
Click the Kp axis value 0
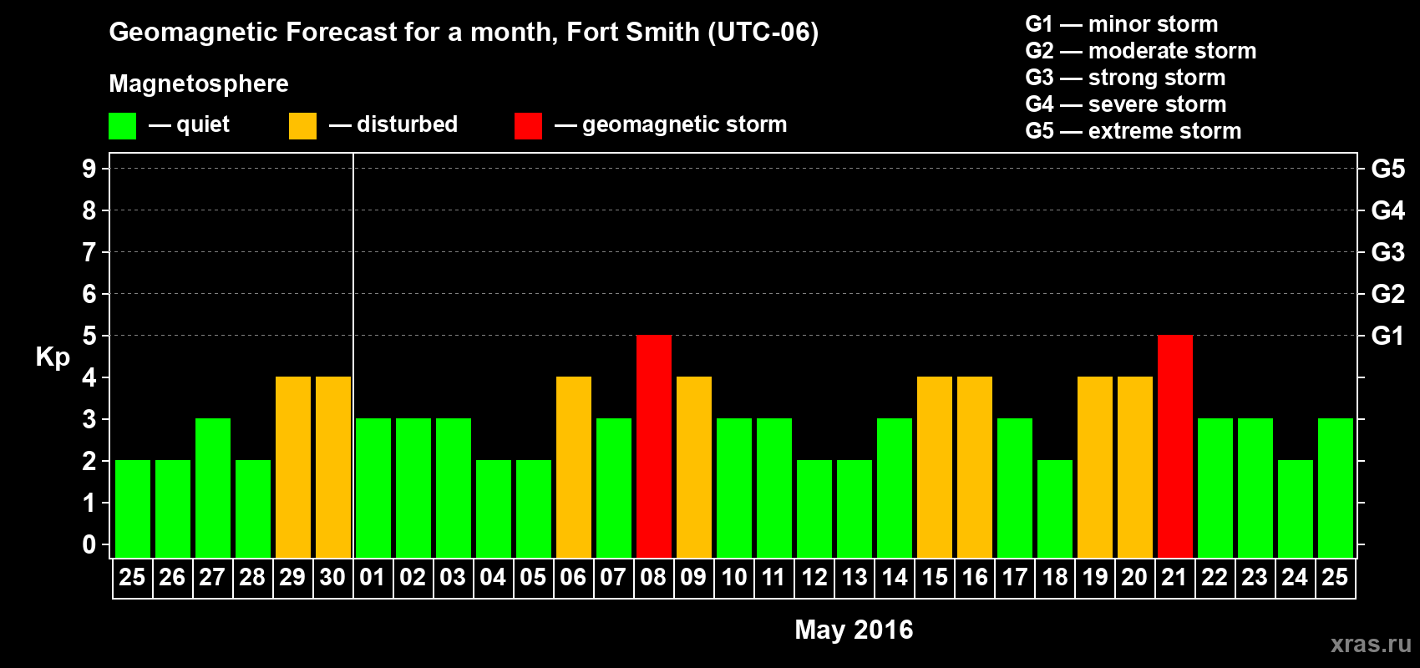point(89,544)
